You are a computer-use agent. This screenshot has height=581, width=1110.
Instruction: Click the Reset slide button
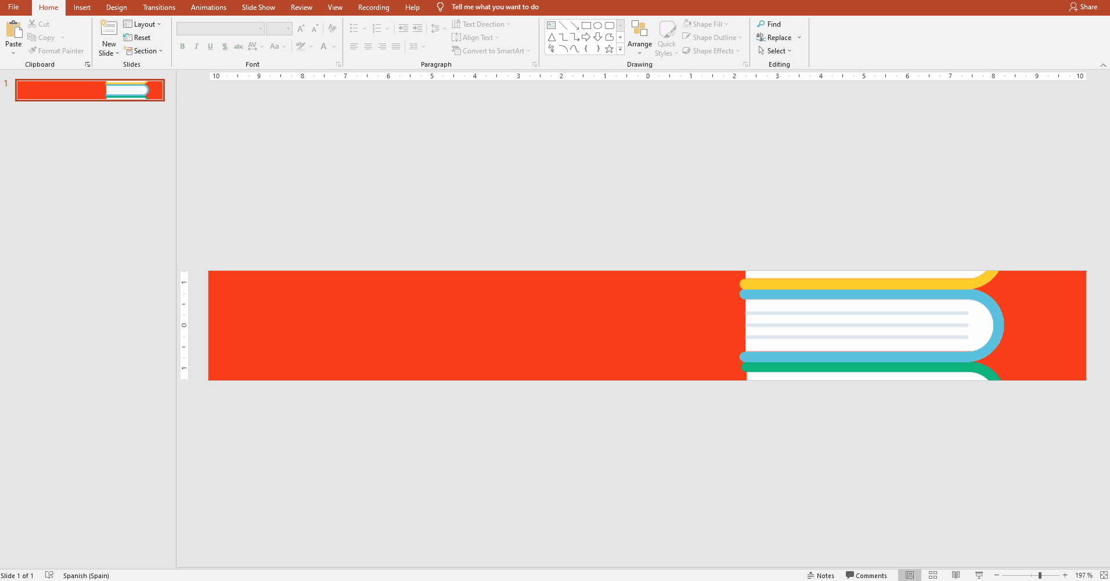point(137,38)
